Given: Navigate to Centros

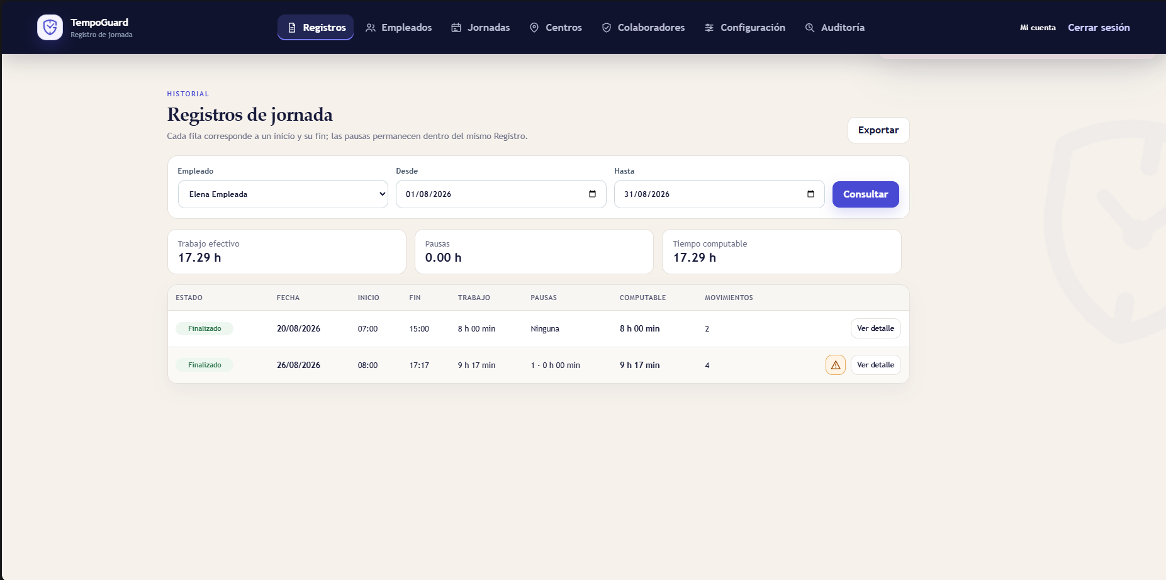Looking at the screenshot, I should [x=556, y=28].
